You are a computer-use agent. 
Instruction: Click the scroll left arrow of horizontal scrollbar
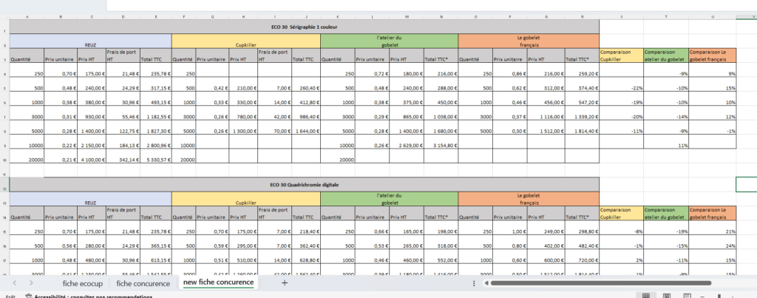click(x=484, y=283)
